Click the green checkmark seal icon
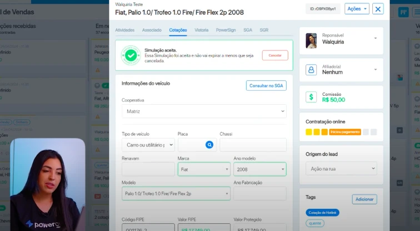The height and width of the screenshot is (231, 420). click(x=131, y=55)
